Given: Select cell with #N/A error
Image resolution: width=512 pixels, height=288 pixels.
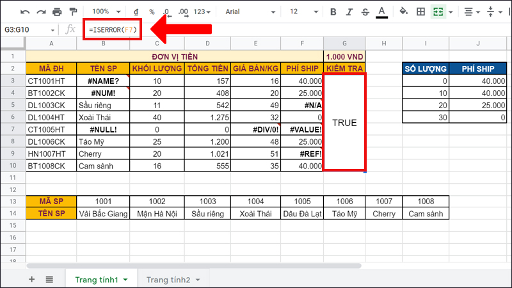Looking at the screenshot, I should (302, 105).
